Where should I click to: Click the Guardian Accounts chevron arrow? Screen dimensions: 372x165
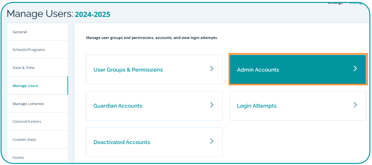coord(212,105)
